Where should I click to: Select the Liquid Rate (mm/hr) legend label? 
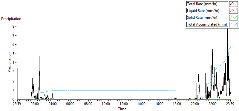click(x=203, y=11)
